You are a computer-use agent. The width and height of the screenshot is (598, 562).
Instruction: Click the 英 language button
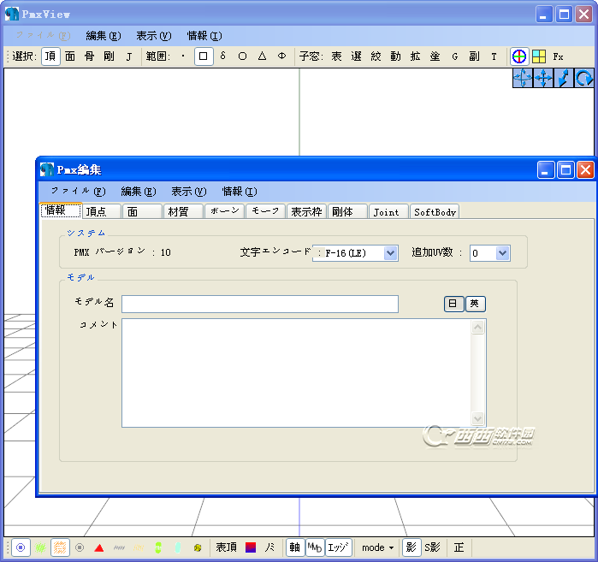[476, 304]
